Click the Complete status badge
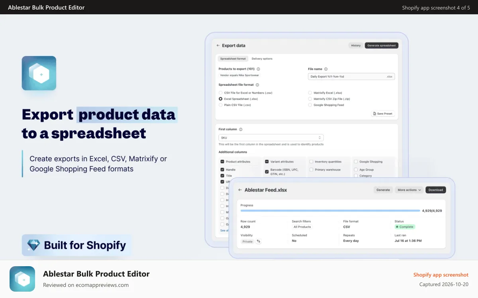The image size is (478, 298). click(x=405, y=227)
